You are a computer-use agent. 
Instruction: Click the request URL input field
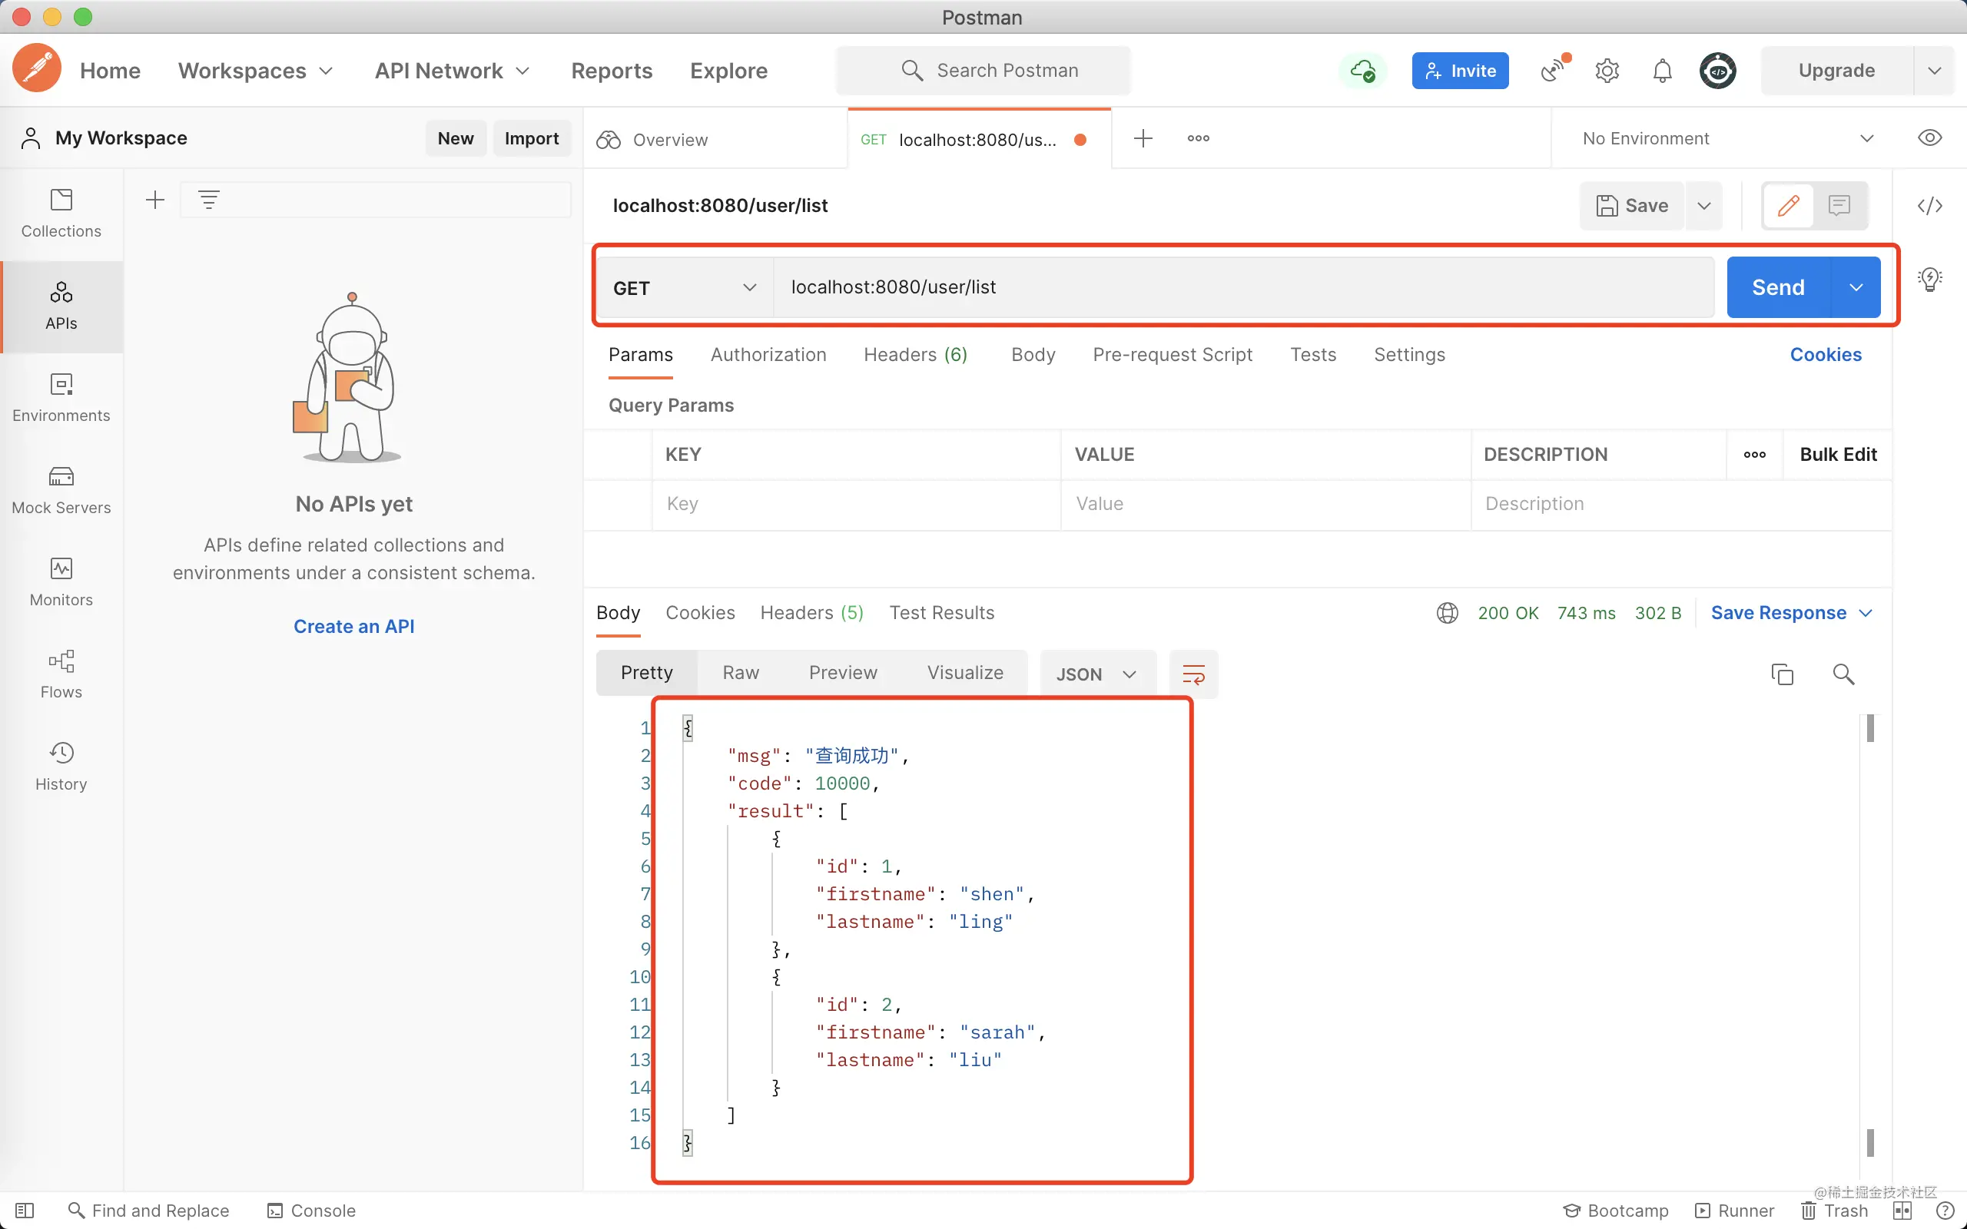[x=1244, y=287]
